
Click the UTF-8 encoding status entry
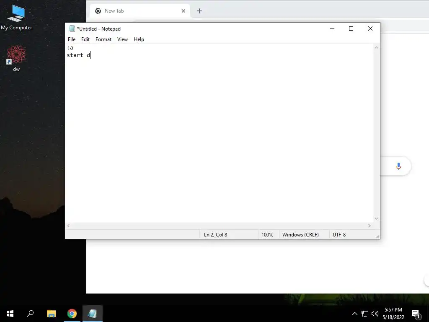pos(339,235)
